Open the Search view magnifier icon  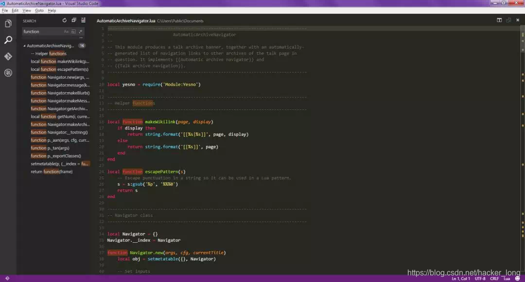coord(8,40)
